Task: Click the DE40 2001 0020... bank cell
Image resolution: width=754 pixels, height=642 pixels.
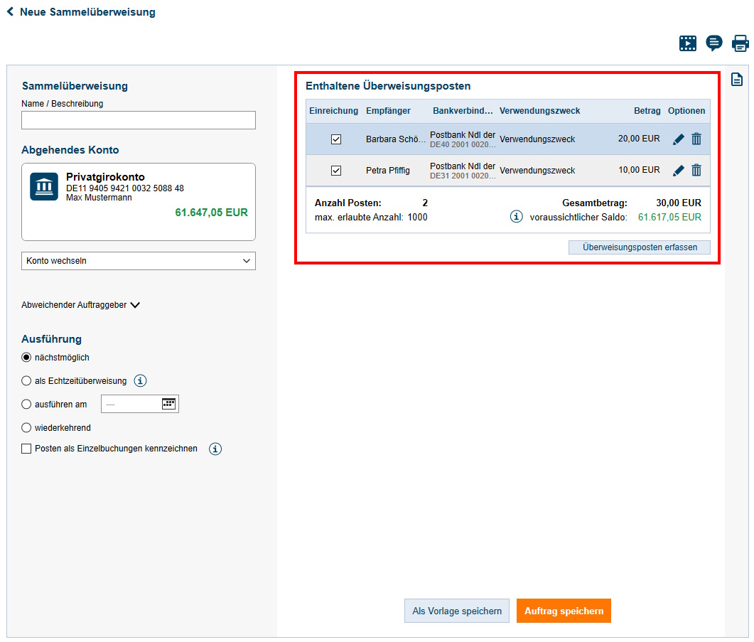Action: pos(463,144)
